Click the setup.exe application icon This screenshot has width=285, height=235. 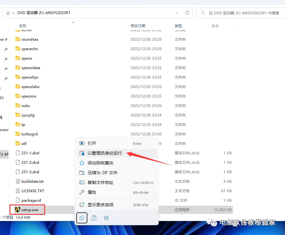18,210
